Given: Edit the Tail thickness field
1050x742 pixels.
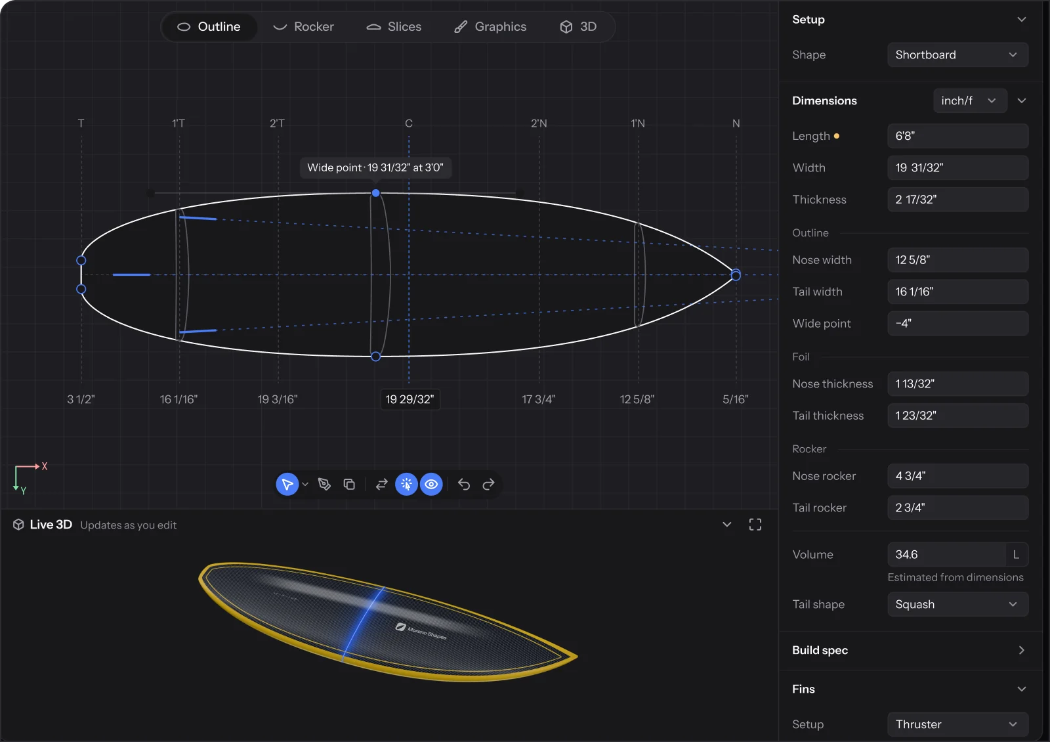Looking at the screenshot, I should [x=957, y=416].
